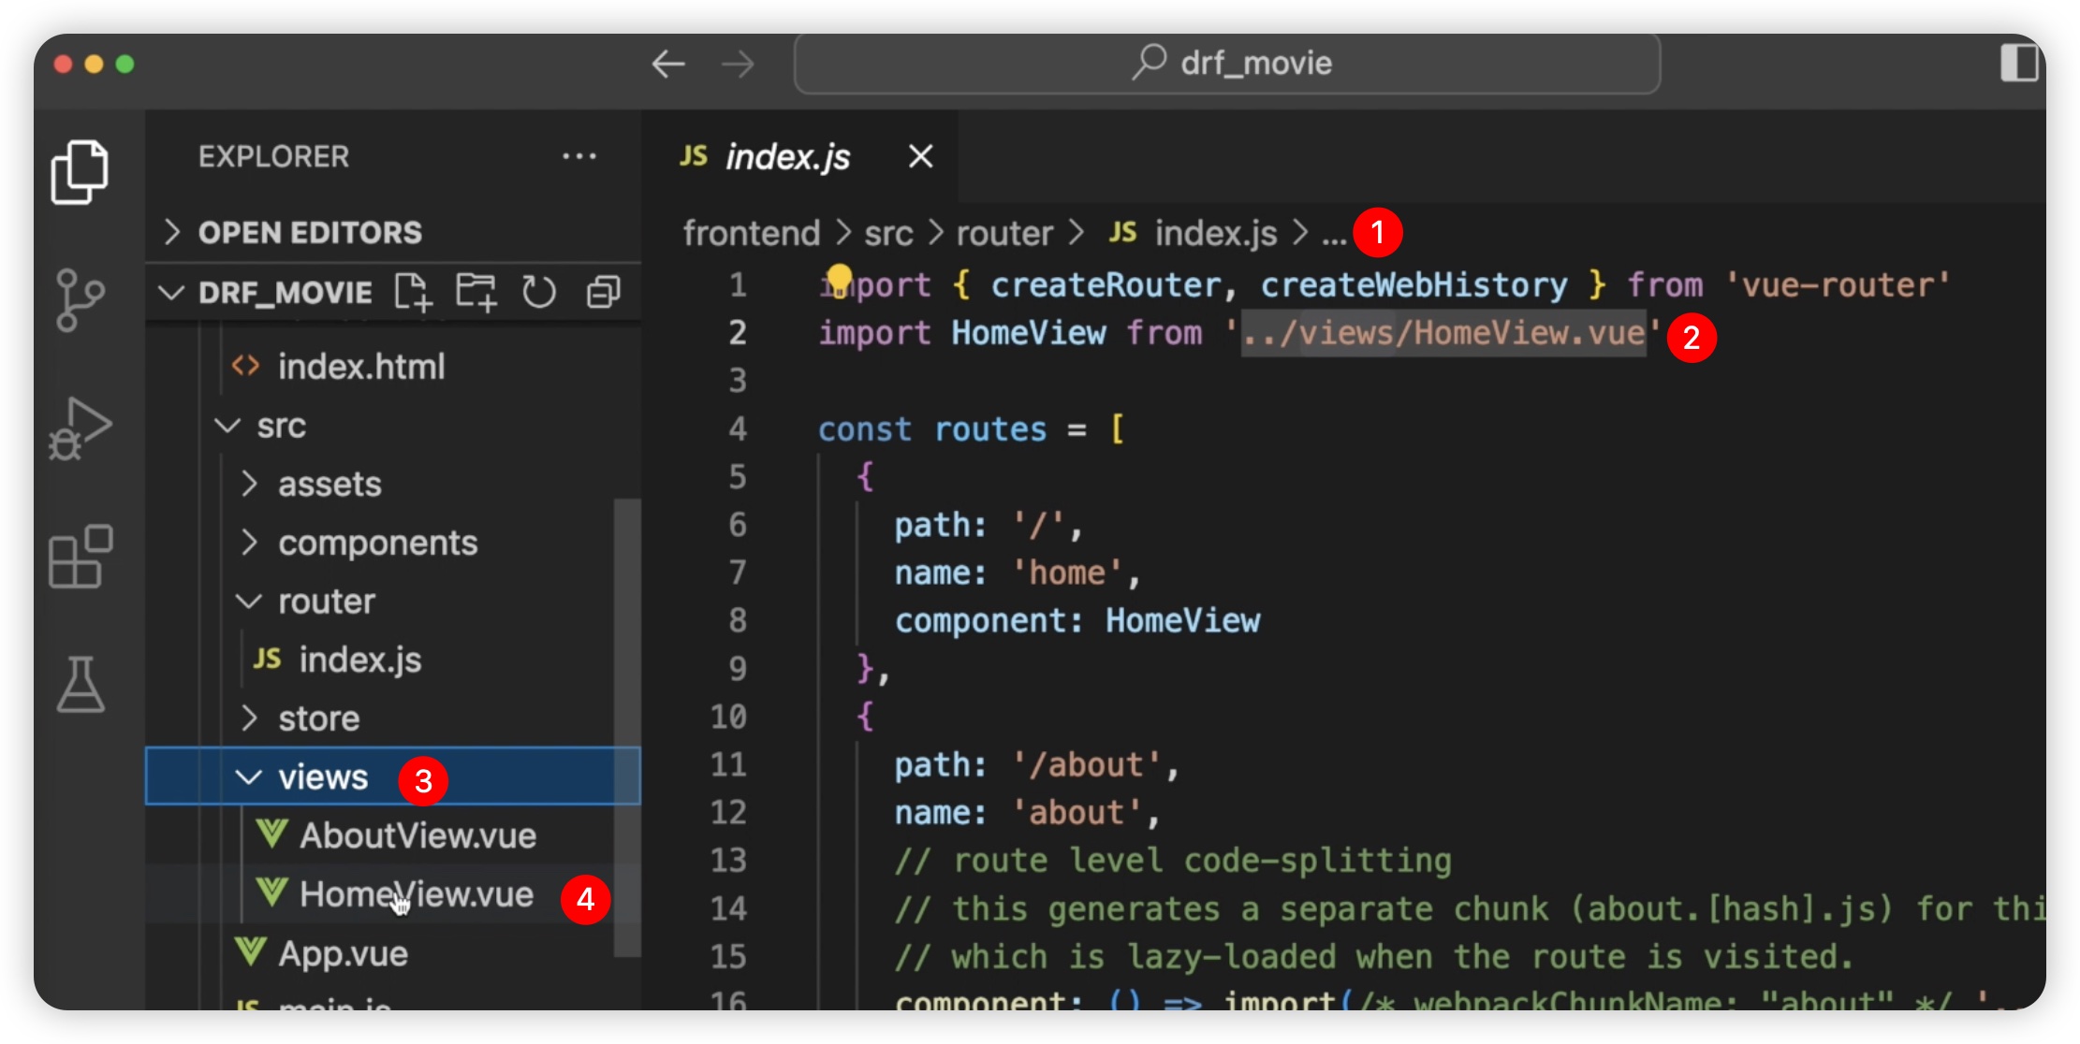Click frontend in the breadcrumb

coord(751,232)
